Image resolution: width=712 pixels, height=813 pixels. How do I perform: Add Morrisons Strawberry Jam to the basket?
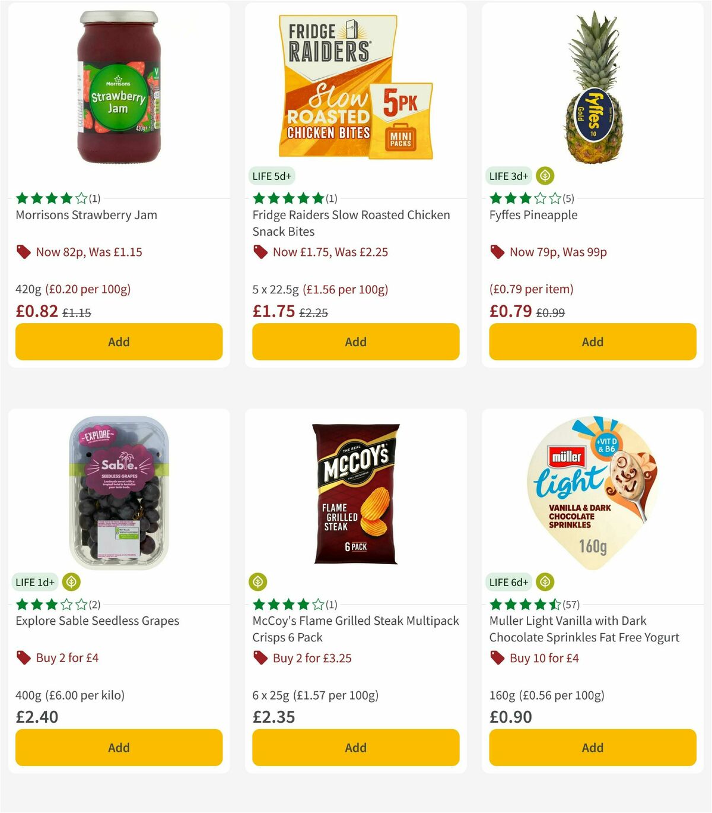(x=119, y=342)
